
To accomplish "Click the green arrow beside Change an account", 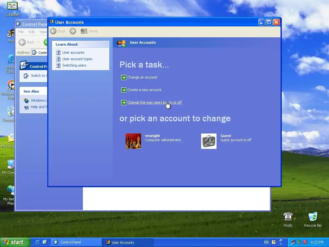I will tap(124, 78).
